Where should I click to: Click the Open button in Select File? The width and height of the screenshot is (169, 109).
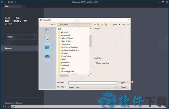click(x=123, y=83)
